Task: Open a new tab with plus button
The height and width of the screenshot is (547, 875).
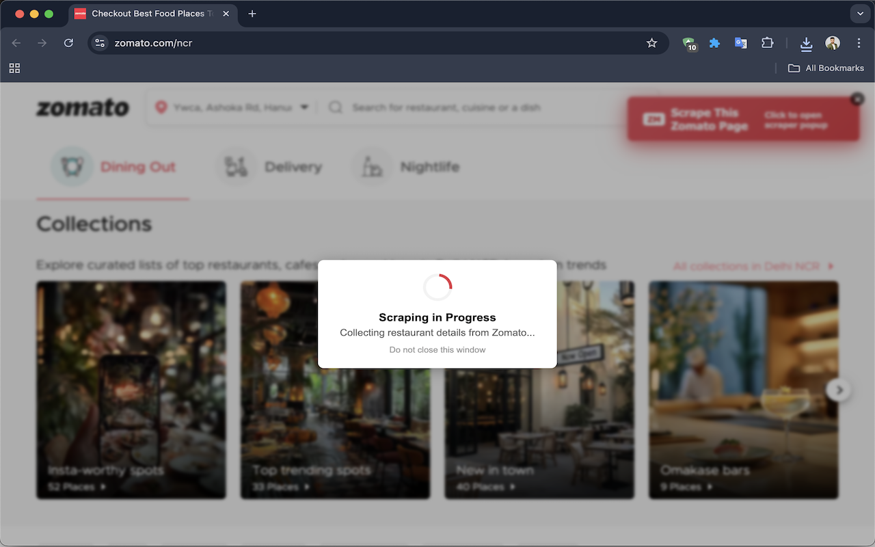Action: coord(252,14)
